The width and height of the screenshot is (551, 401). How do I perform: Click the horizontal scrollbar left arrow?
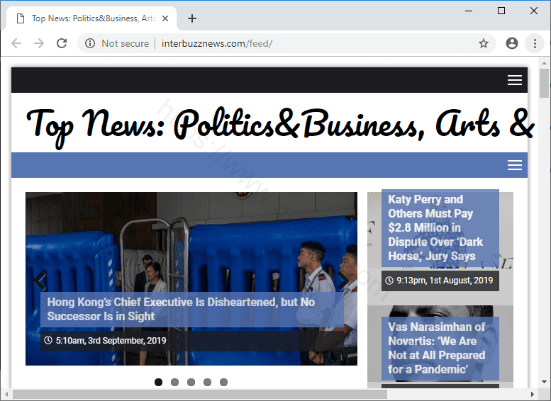6,394
